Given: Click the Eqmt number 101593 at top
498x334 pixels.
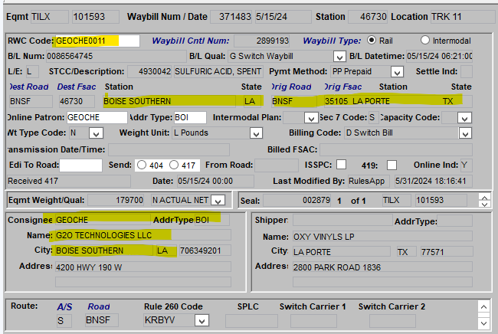Looking at the screenshot, I should pyautogui.click(x=96, y=17).
